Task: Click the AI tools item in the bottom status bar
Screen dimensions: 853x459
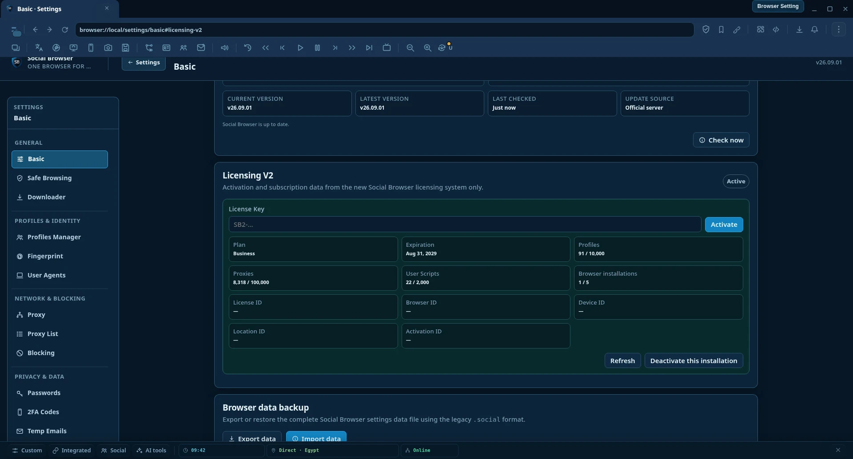Action: 151,450
